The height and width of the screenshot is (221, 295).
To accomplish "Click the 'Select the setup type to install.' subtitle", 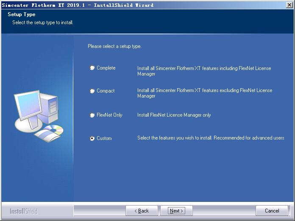I will [x=43, y=22].
